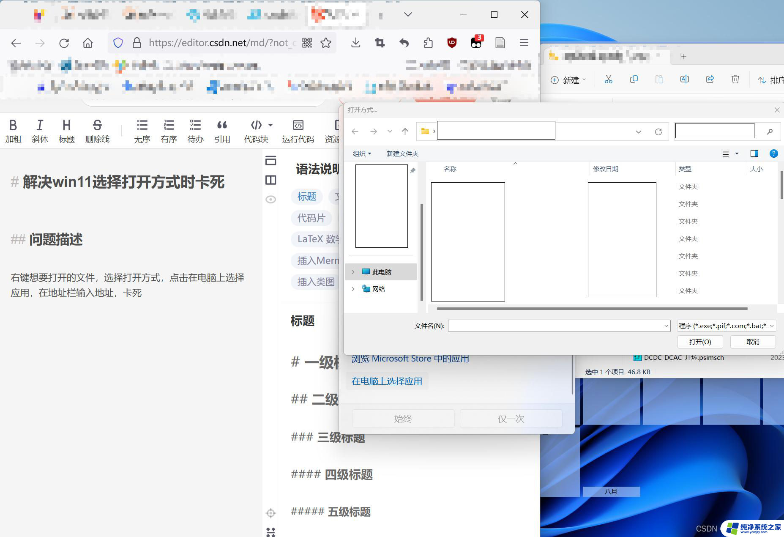Open uBlock Origin shield icon
Viewport: 784px width, 537px height.
click(452, 43)
